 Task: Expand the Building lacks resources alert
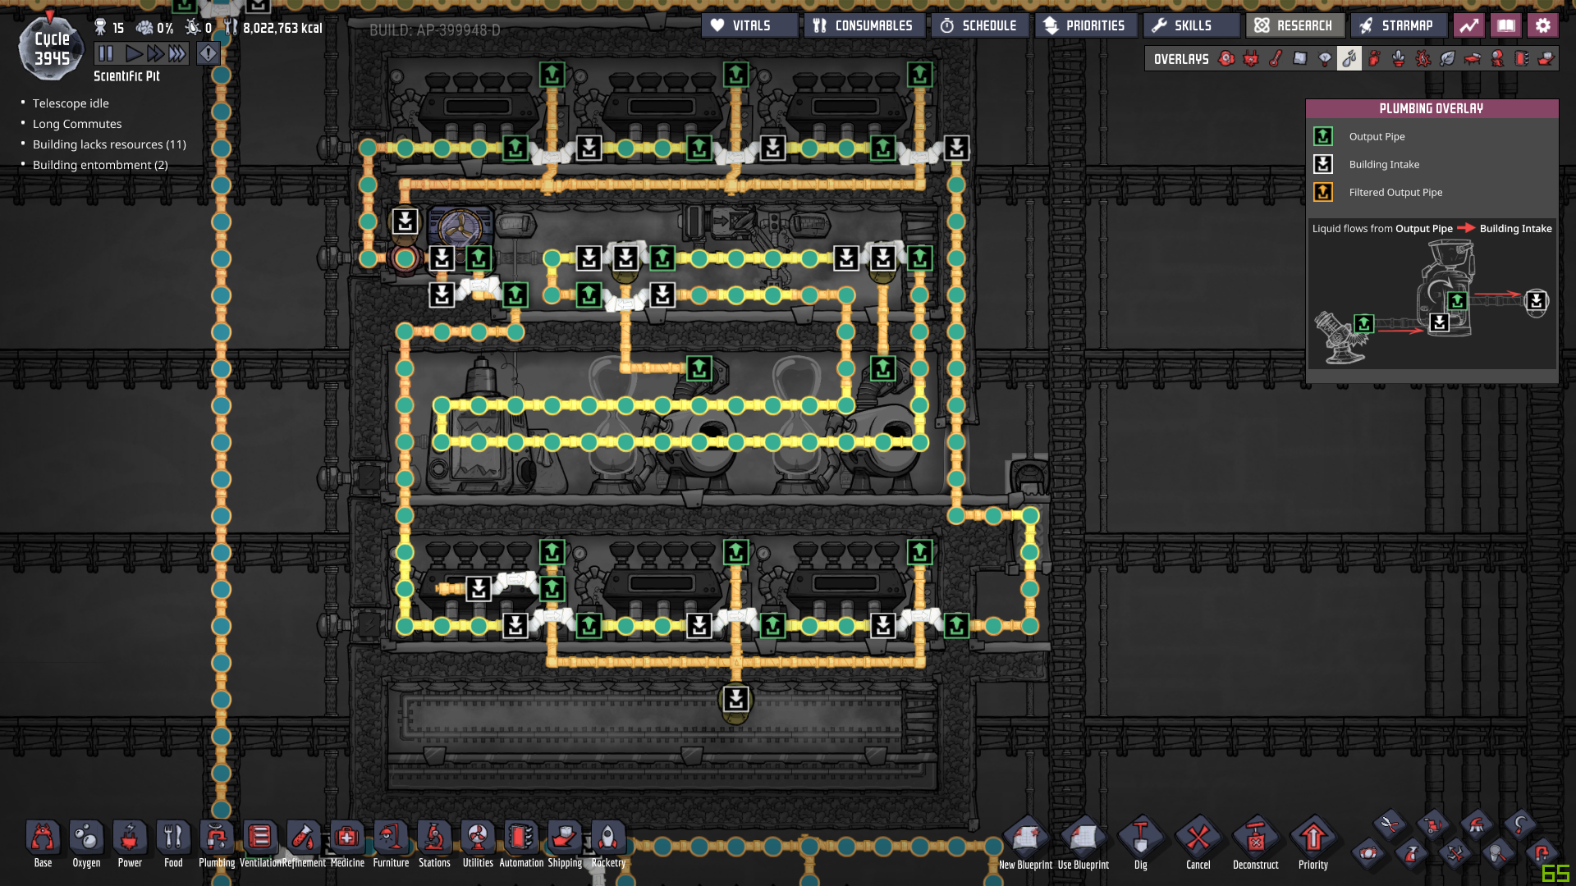(x=109, y=144)
